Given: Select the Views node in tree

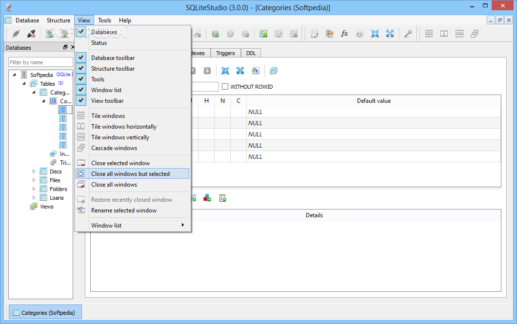Looking at the screenshot, I should pyautogui.click(x=46, y=207).
